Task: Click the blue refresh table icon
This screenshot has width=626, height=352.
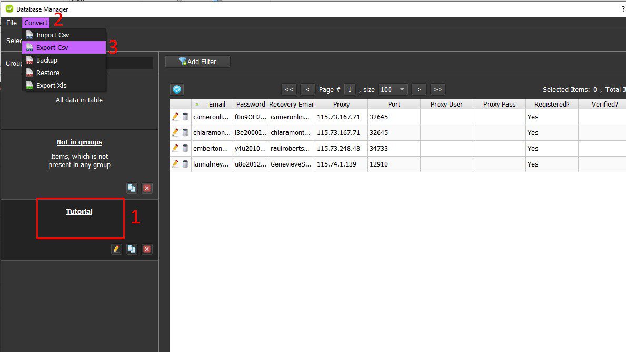Action: (x=177, y=89)
